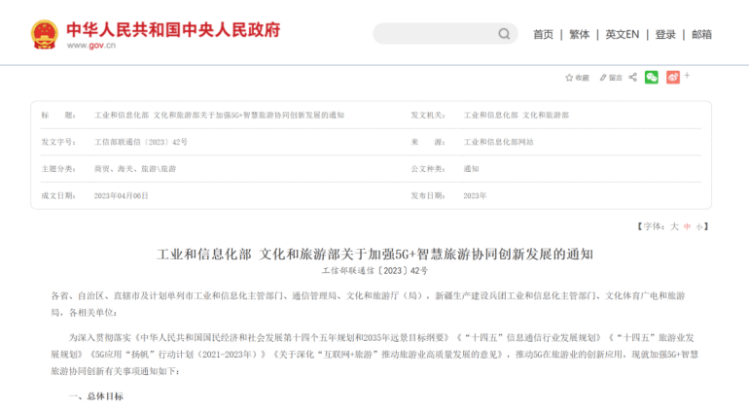Click the 收藏 star icon

coord(569,77)
